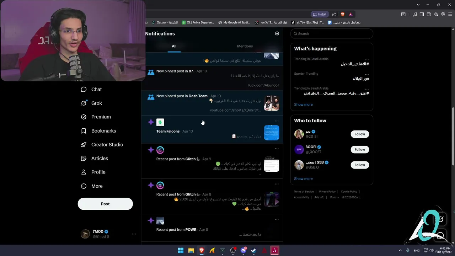Open Accessibility footer link
The height and width of the screenshot is (256, 455).
(x=301, y=197)
